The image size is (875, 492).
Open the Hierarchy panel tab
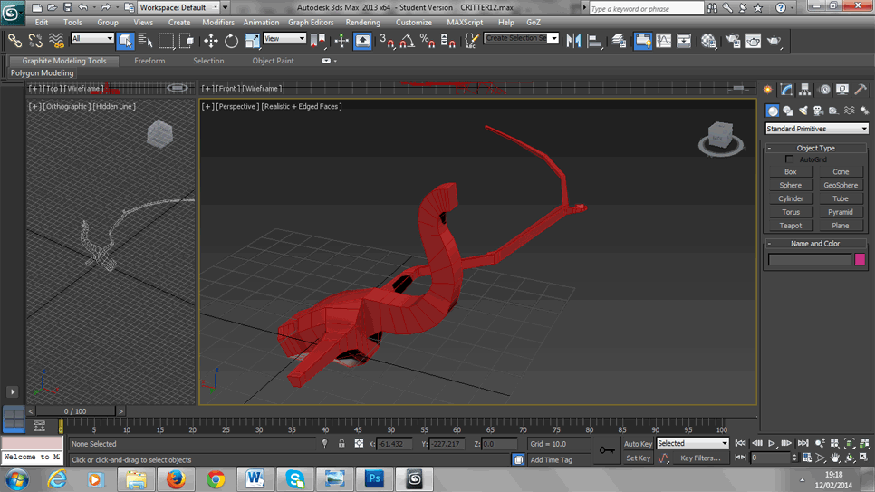[x=804, y=90]
